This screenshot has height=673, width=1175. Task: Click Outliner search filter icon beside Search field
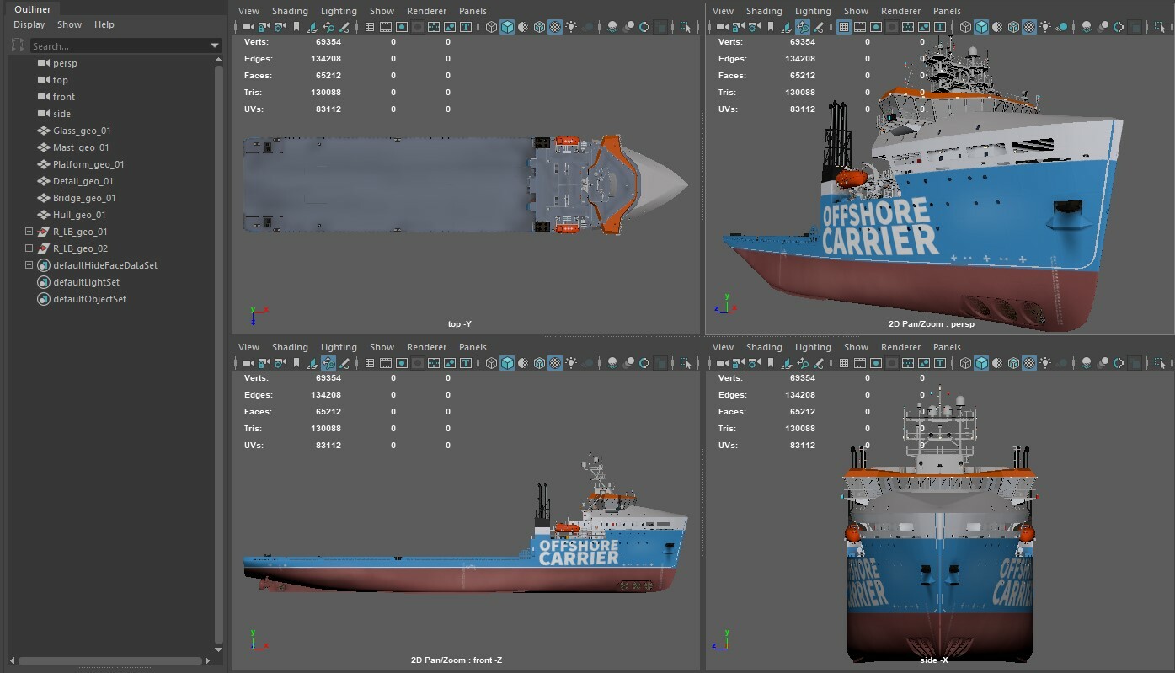click(x=18, y=45)
